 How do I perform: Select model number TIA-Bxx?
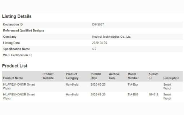tap(133, 85)
